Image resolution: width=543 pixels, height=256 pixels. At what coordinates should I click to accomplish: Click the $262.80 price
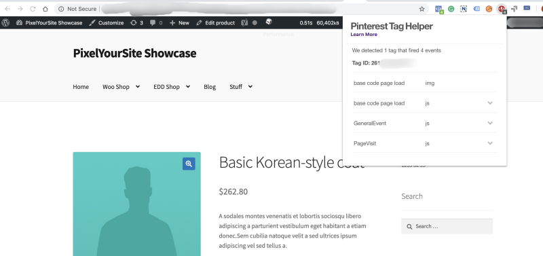233,191
